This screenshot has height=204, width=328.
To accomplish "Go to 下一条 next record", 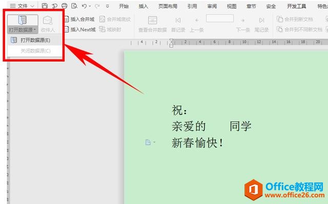I will (243, 24).
